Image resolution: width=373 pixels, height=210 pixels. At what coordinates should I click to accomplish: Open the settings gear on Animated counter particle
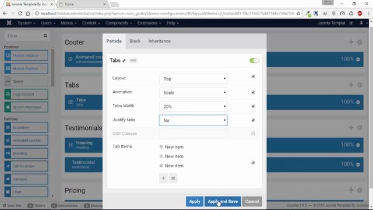358,60
